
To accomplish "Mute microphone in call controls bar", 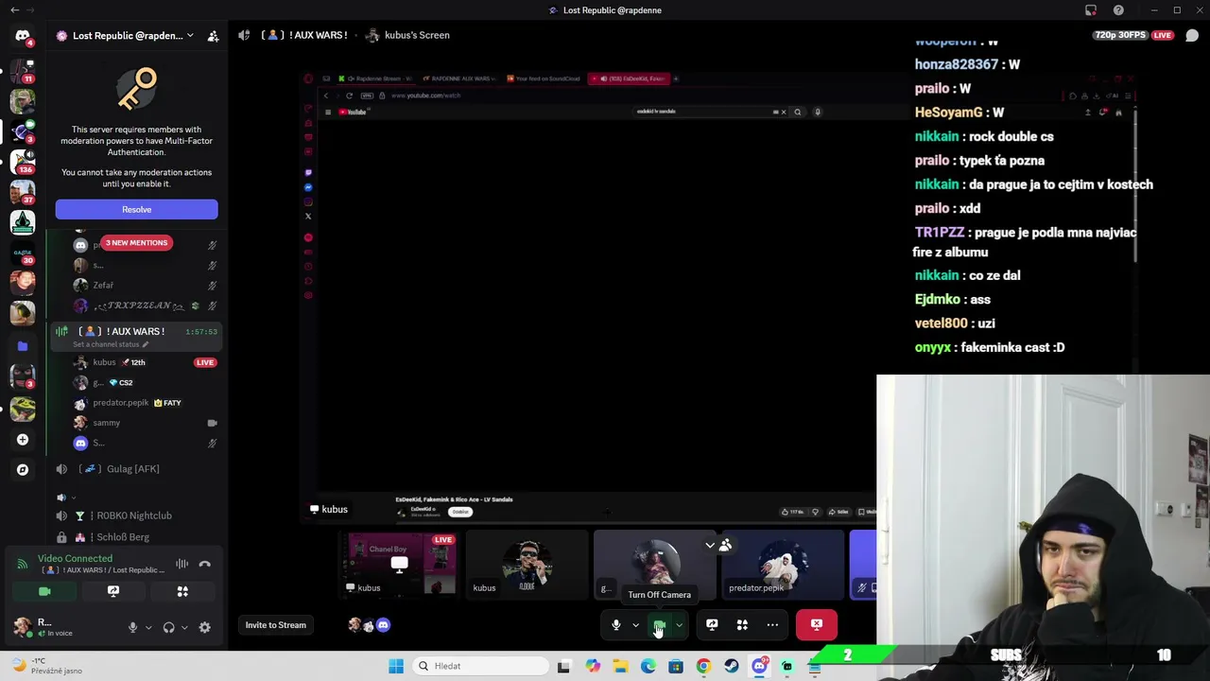I will point(616,624).
